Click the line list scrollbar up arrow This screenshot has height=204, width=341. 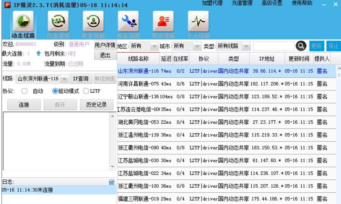click(x=339, y=68)
